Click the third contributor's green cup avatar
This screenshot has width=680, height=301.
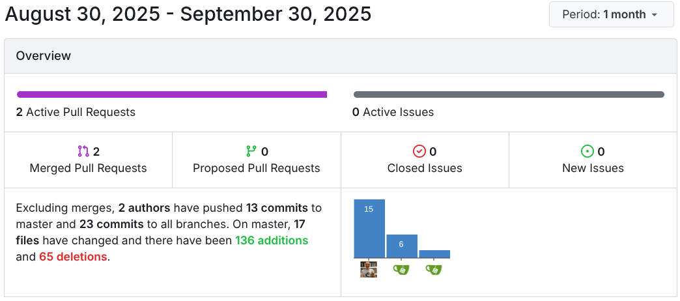(434, 270)
